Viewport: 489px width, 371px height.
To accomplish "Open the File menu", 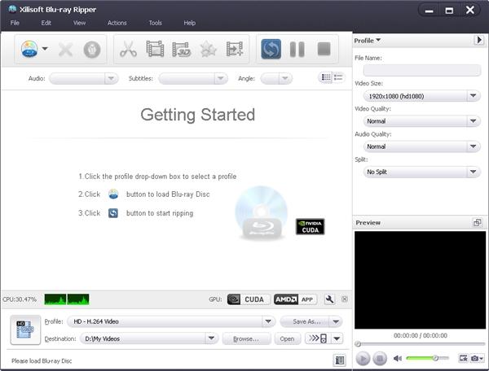I will [15, 23].
